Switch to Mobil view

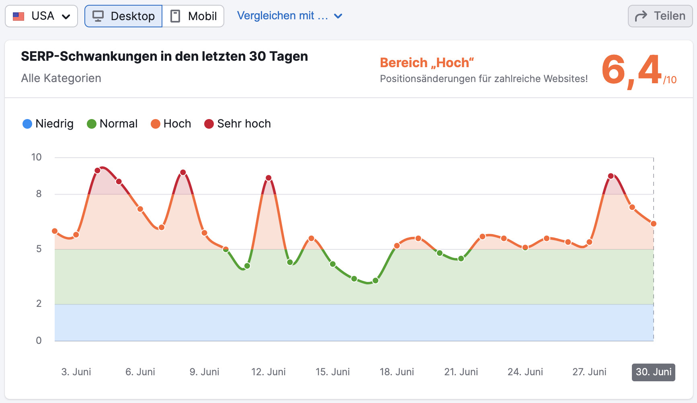[193, 16]
